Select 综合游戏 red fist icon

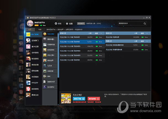point(28,89)
